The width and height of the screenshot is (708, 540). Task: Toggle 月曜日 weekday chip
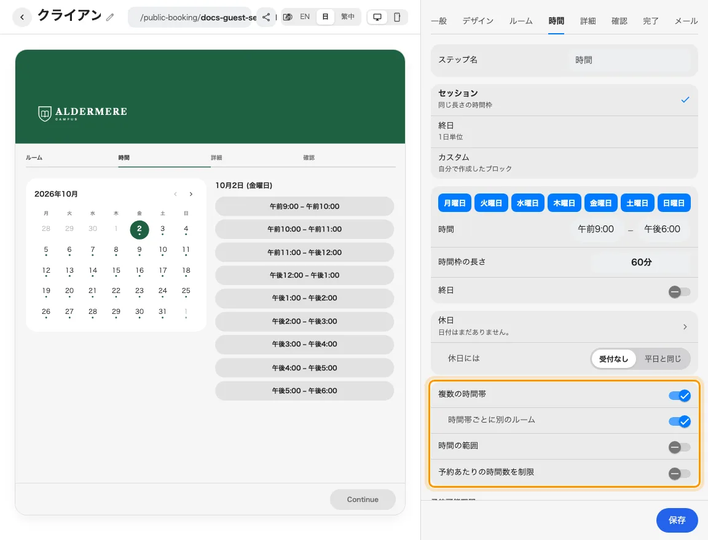tap(455, 203)
